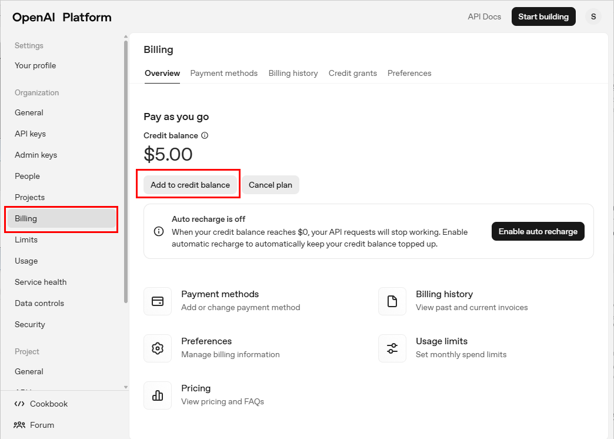Click the Preferences gear icon

tap(158, 348)
